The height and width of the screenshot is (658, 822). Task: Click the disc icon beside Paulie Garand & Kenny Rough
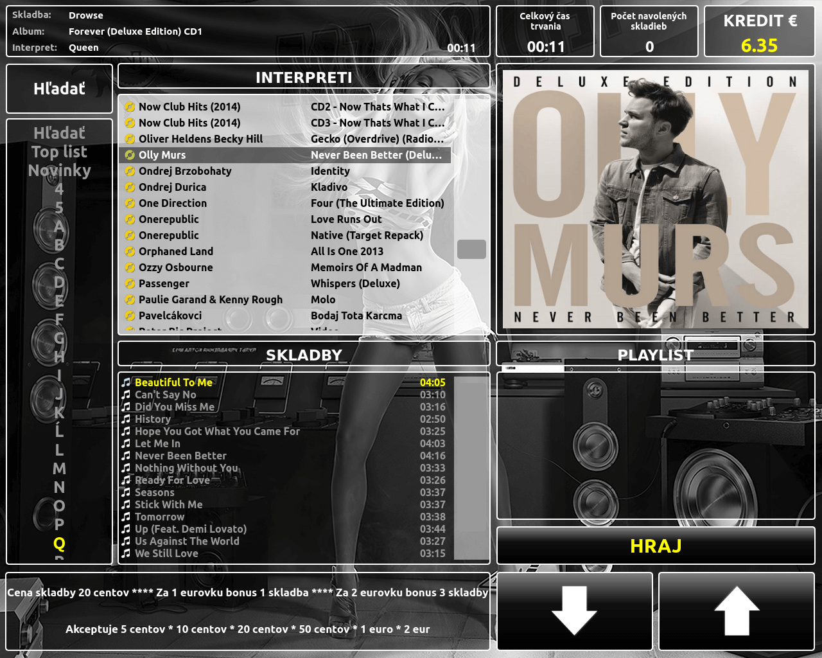130,299
